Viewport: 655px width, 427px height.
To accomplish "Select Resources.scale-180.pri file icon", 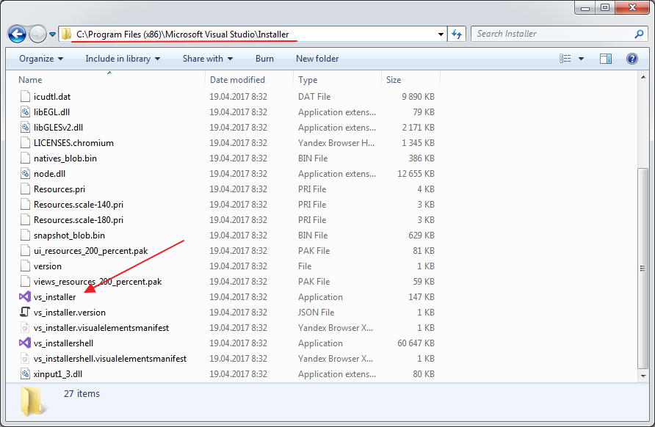I will [25, 220].
